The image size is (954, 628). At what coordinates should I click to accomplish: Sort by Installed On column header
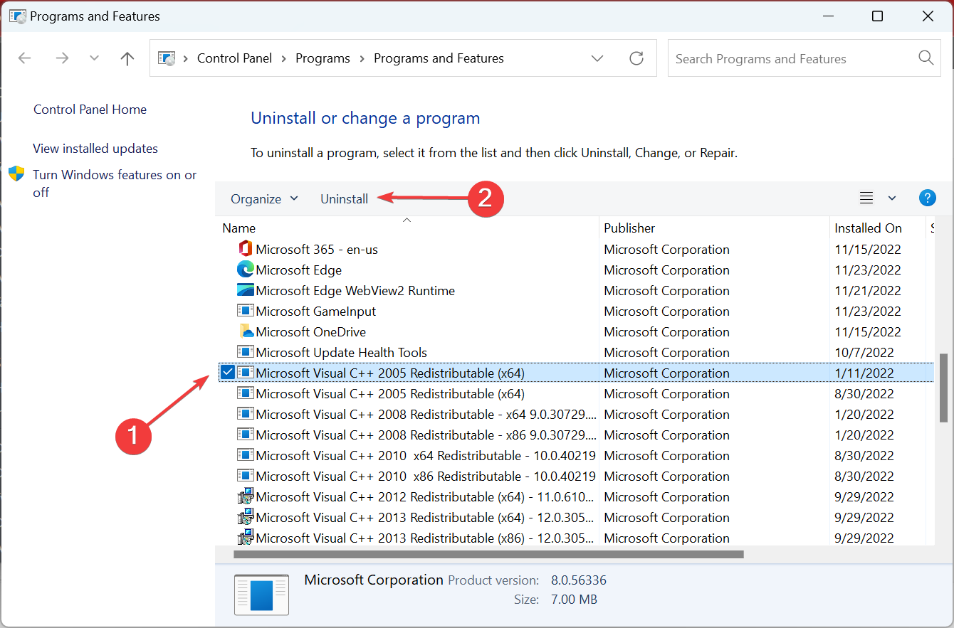868,228
